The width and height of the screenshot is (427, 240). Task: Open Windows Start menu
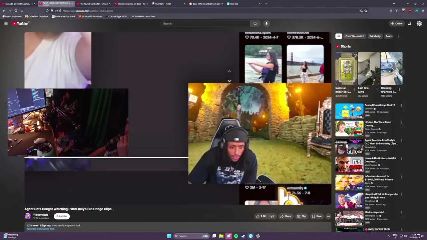tap(169, 236)
